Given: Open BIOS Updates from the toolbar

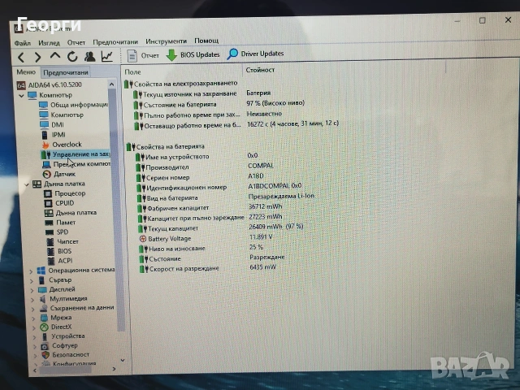Looking at the screenshot, I should coord(193,54).
